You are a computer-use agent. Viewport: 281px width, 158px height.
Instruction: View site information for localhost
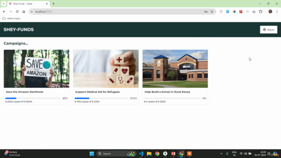(x=32, y=12)
